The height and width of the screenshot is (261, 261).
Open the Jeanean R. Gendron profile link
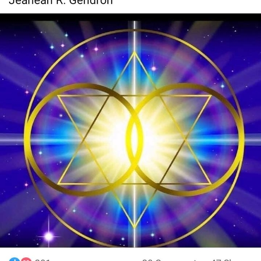click(61, 2)
